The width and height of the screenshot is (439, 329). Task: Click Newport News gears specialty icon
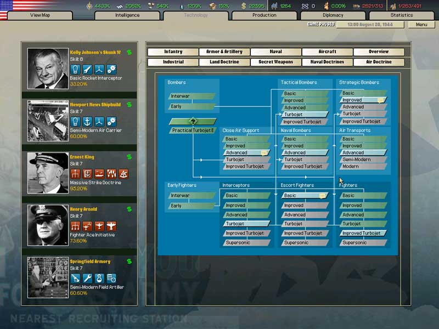[111, 121]
